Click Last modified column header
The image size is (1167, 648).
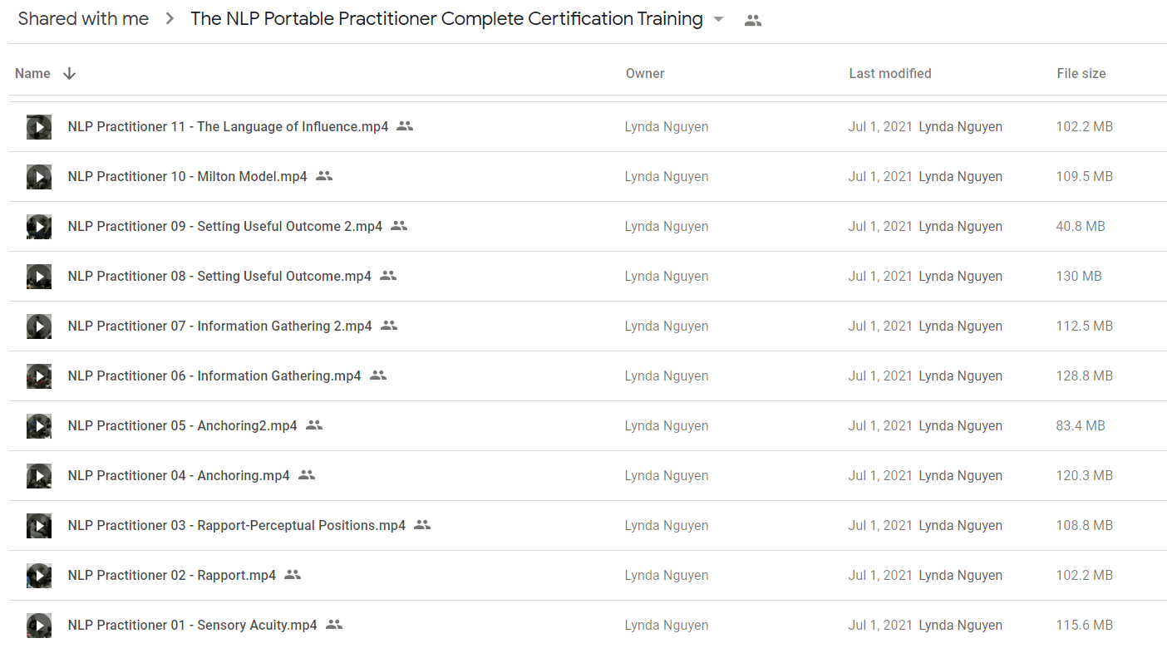click(890, 73)
